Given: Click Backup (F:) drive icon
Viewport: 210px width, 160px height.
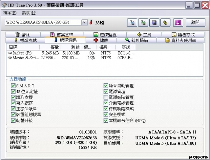Looking at the screenshot, I should click(10, 53).
